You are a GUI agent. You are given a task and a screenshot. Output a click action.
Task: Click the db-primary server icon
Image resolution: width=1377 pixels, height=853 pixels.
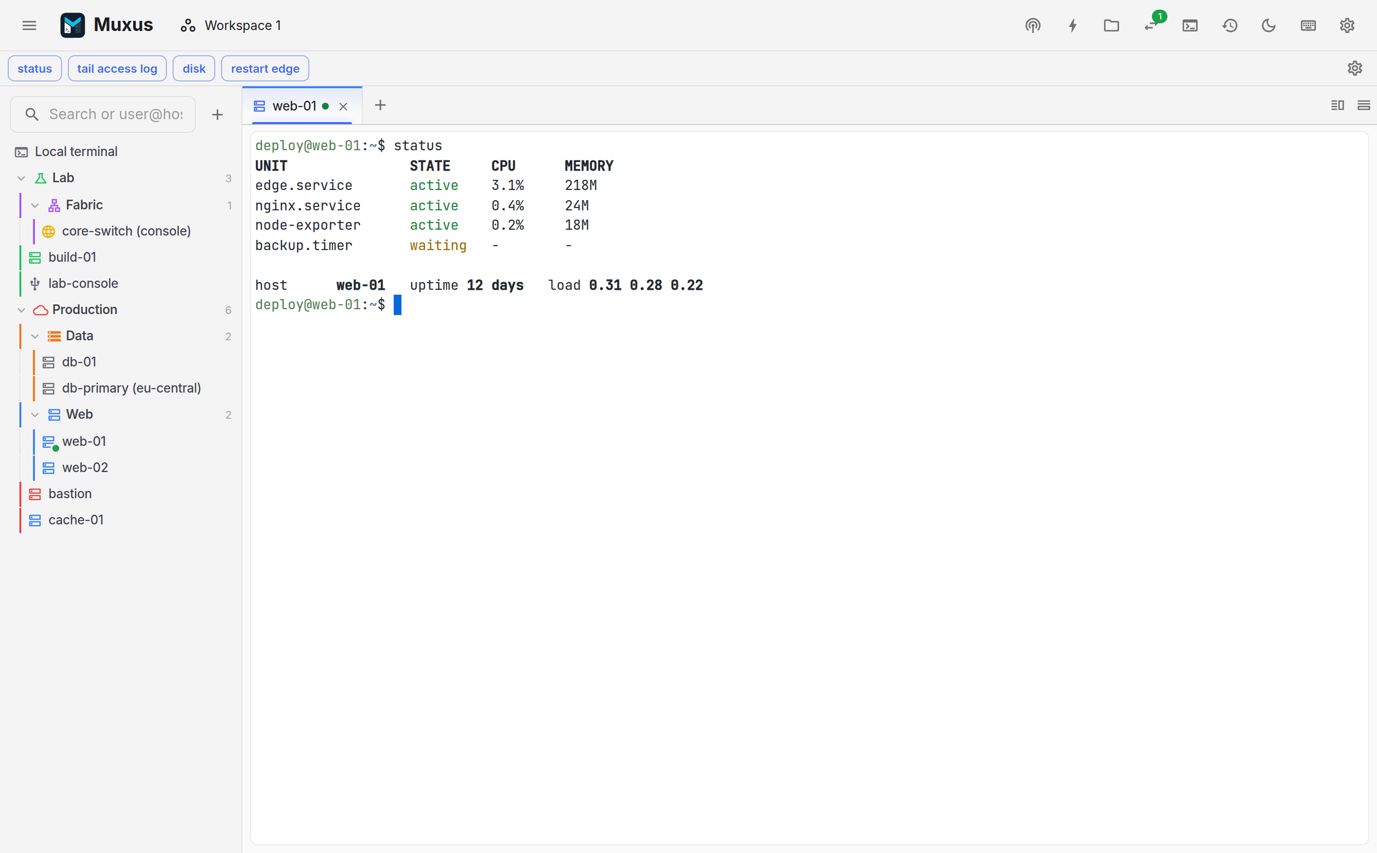(48, 389)
